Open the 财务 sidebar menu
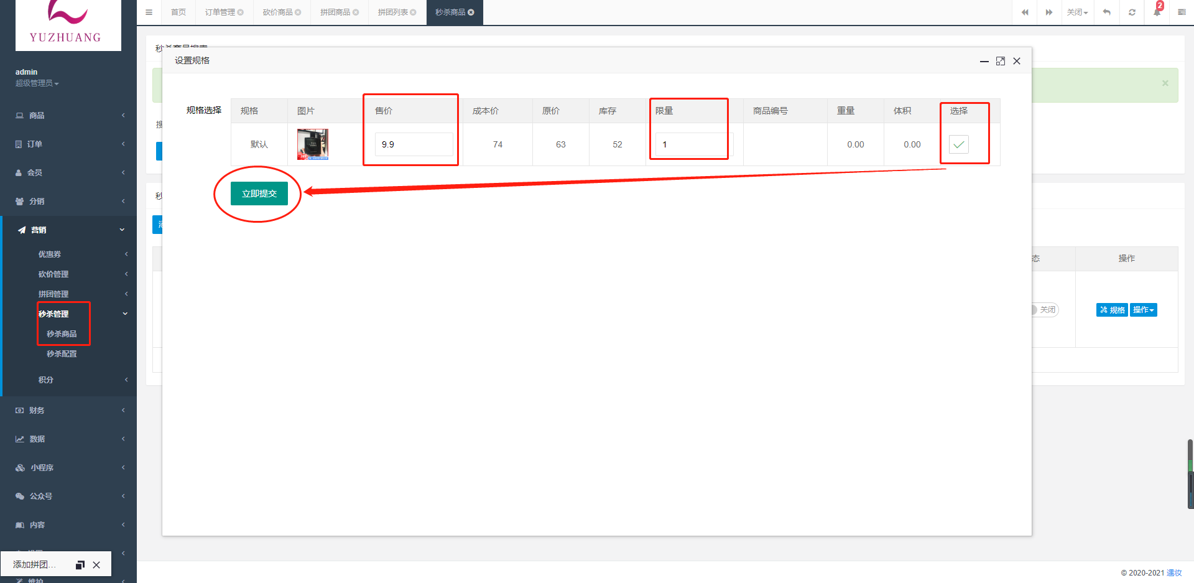This screenshot has width=1194, height=583. [x=68, y=411]
